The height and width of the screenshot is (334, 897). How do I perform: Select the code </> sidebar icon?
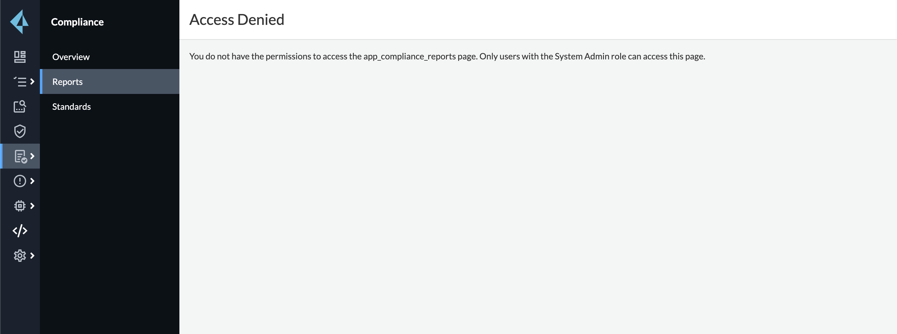click(20, 230)
